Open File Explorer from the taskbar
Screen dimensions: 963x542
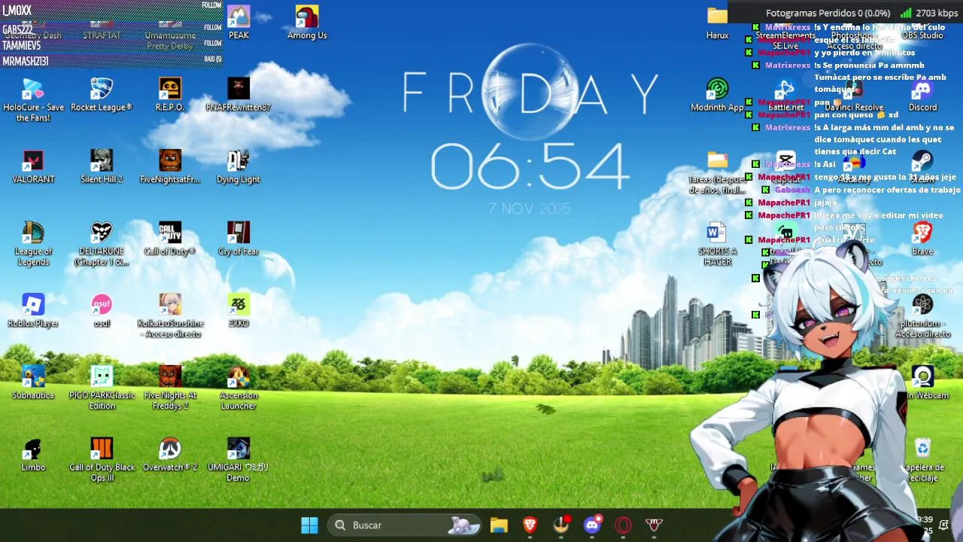499,525
